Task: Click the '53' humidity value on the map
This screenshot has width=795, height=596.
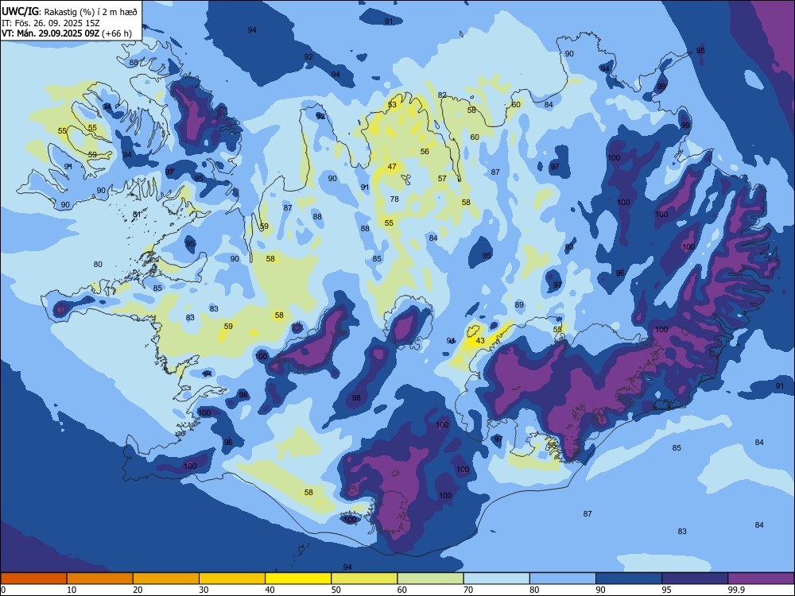Action: (x=392, y=105)
